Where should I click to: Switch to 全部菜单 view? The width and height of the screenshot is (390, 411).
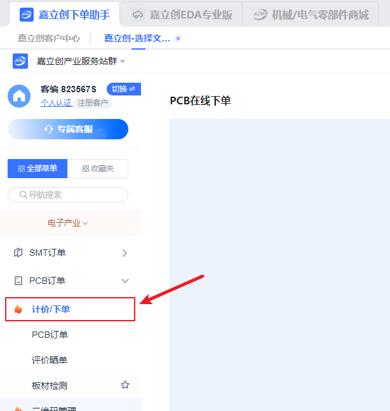coord(37,169)
